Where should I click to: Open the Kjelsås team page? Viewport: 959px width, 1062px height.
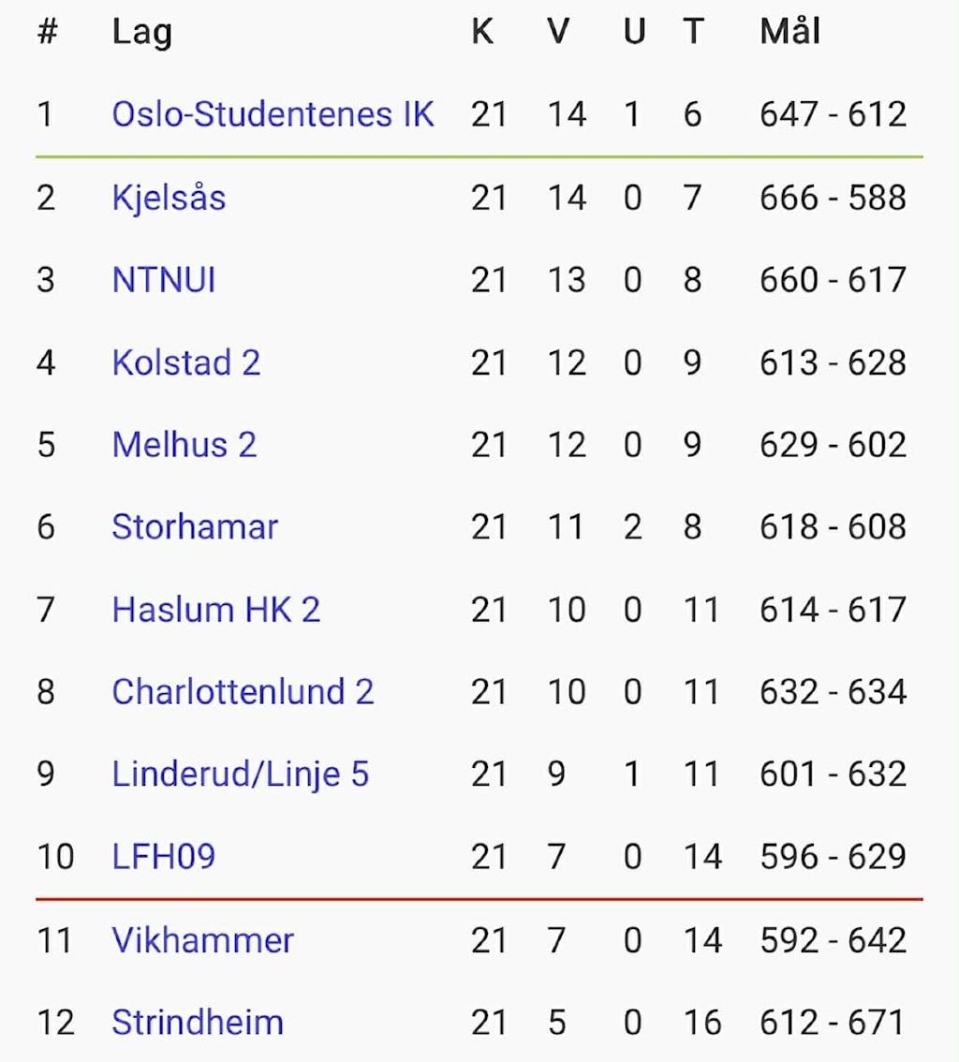pyautogui.click(x=169, y=199)
